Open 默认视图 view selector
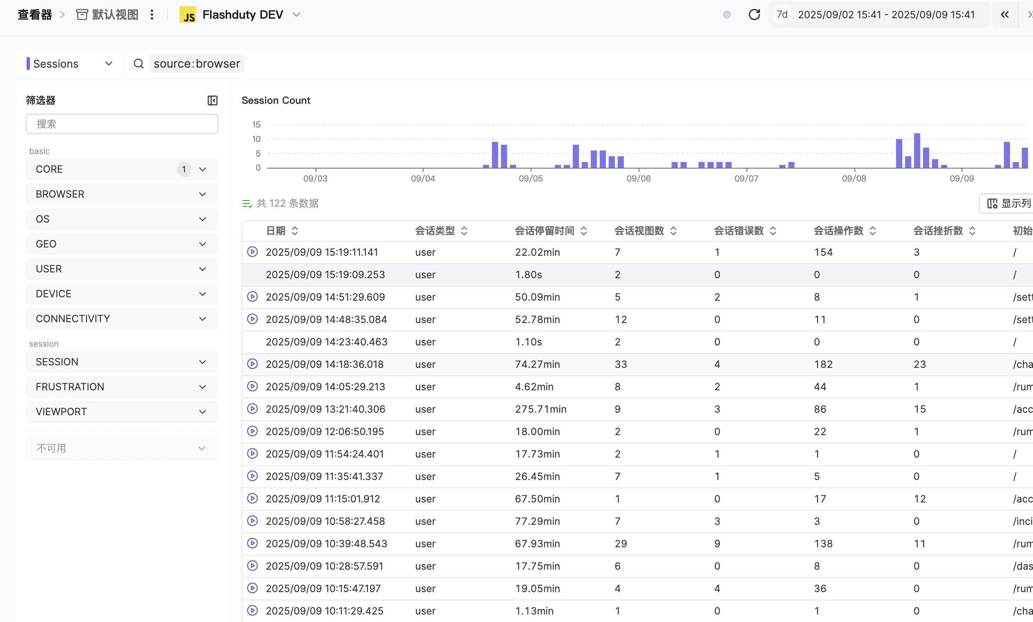The height and width of the screenshot is (622, 1033). pyautogui.click(x=108, y=15)
